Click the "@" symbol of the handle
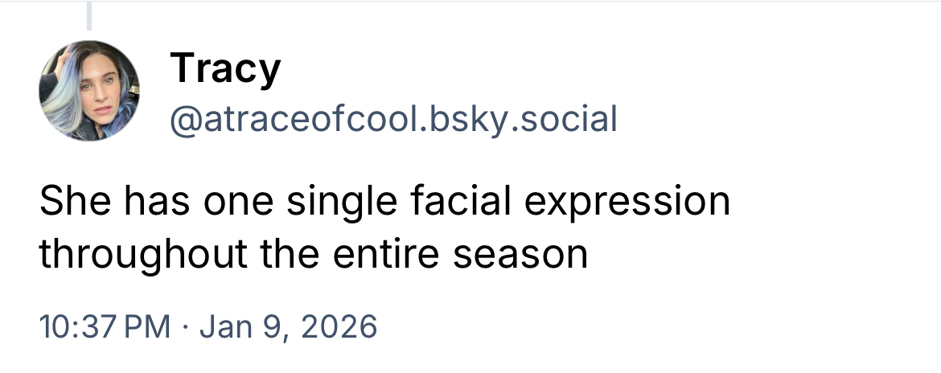This screenshot has height=373, width=941. [x=183, y=120]
